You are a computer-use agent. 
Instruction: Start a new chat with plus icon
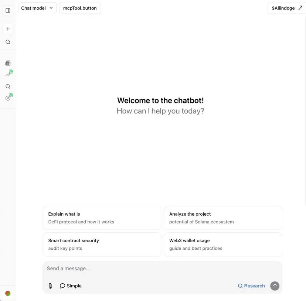8,29
